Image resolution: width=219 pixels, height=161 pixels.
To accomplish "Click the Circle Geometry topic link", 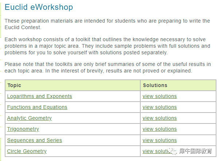I will point(27,151).
